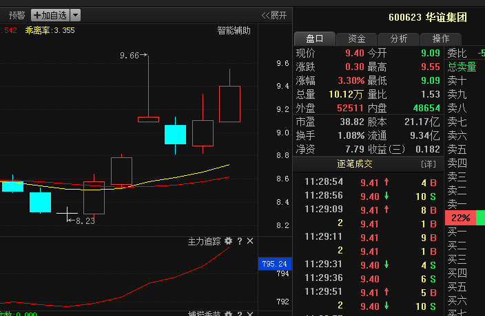Click the 11:28:54 trade row

tap(370, 182)
